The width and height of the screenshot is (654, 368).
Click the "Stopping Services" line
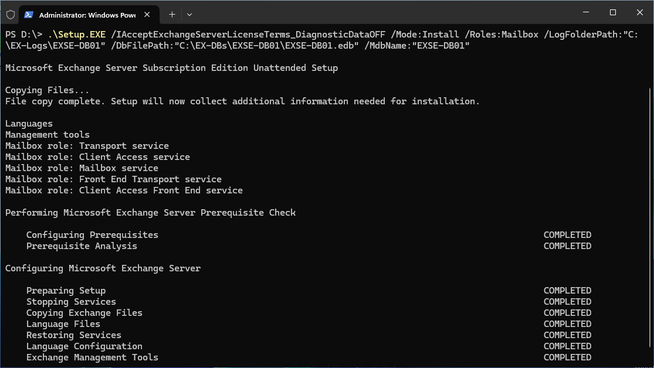pos(71,302)
